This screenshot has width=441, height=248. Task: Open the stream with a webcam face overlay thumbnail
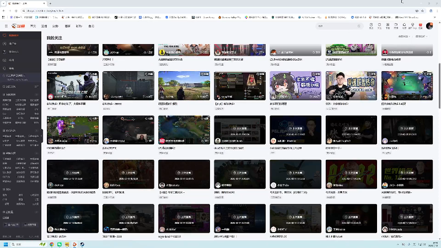(x=128, y=130)
